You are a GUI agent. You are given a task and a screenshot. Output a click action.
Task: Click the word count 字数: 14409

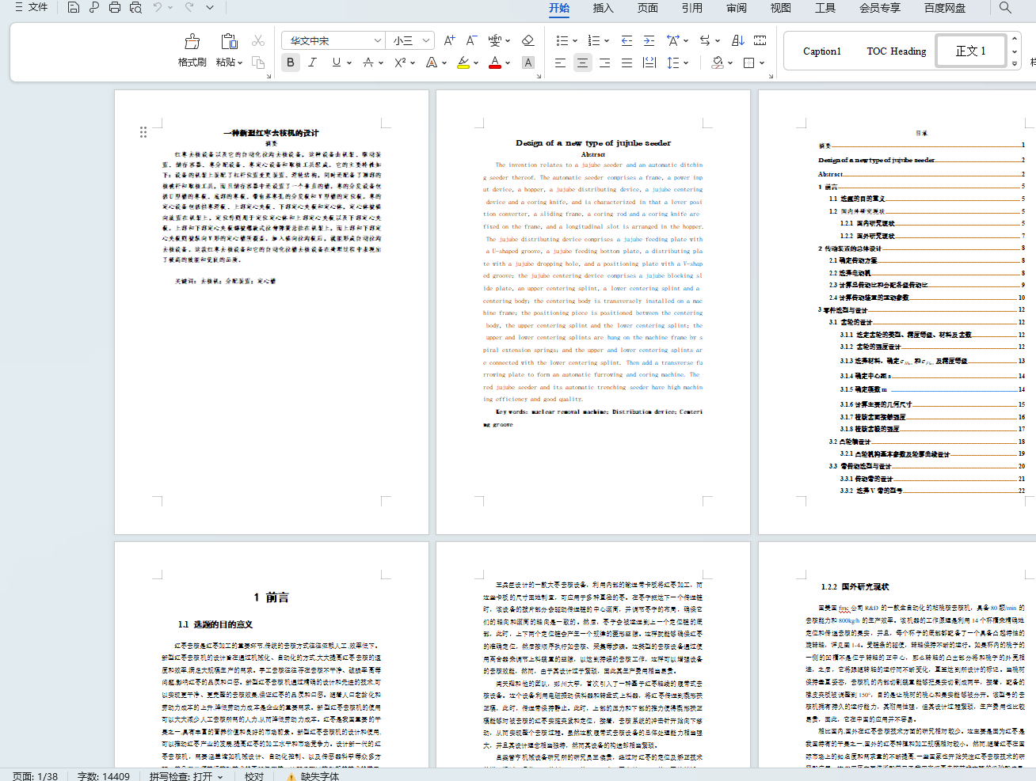(104, 776)
